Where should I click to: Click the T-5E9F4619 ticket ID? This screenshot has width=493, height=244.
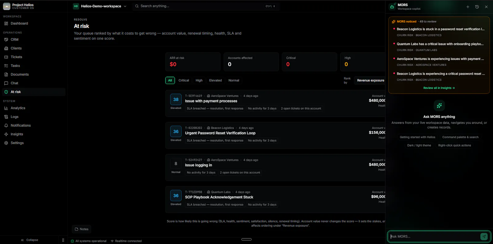point(194,96)
